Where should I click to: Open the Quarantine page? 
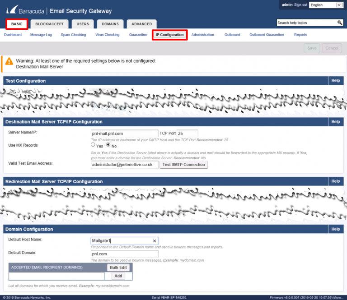(x=138, y=35)
